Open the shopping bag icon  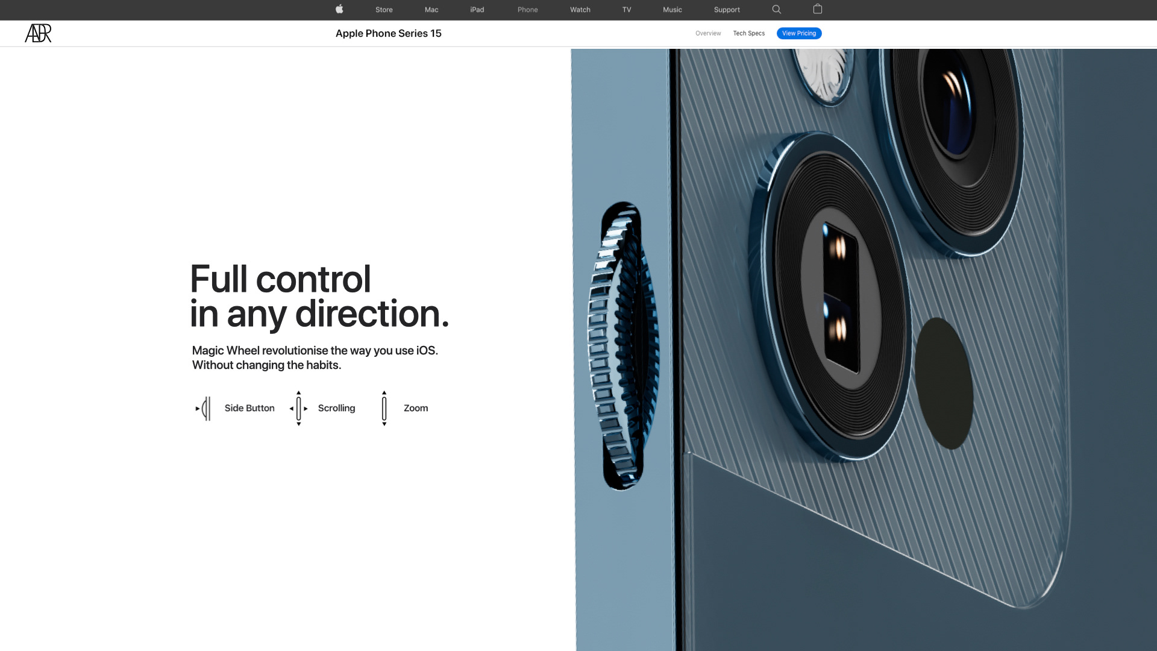(817, 9)
